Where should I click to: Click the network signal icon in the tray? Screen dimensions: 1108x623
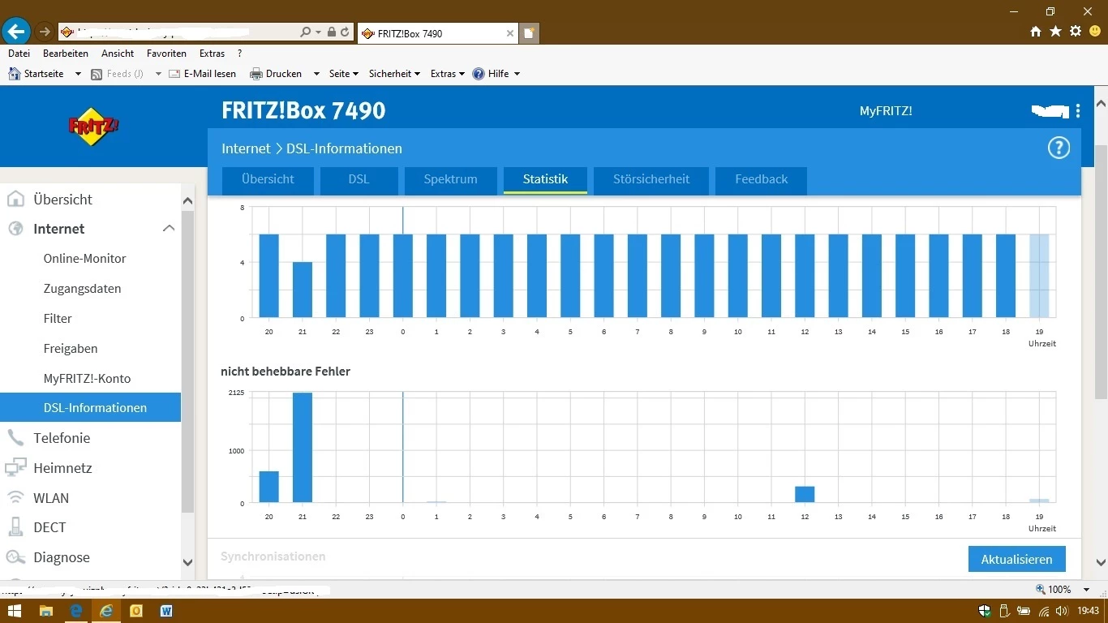pos(1044,611)
